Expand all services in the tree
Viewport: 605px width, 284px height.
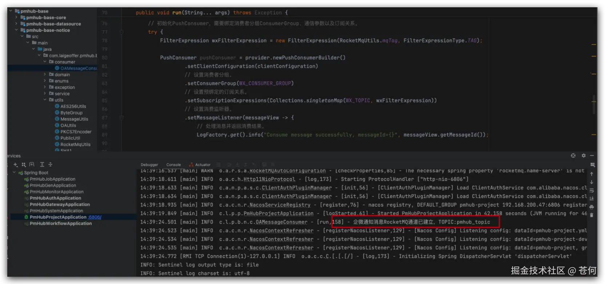tap(42, 165)
